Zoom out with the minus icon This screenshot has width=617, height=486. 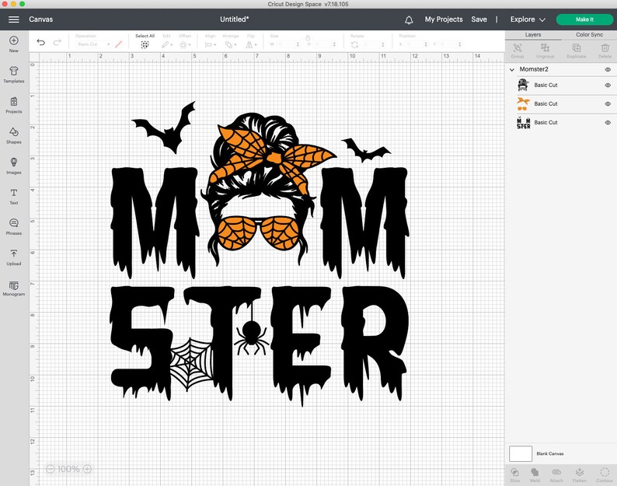pyautogui.click(x=50, y=469)
